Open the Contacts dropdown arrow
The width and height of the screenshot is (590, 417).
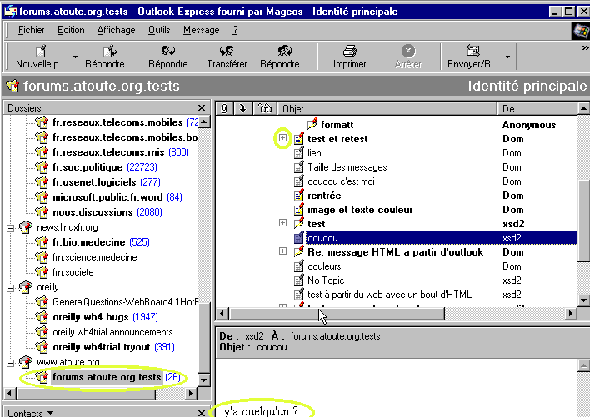(x=51, y=413)
